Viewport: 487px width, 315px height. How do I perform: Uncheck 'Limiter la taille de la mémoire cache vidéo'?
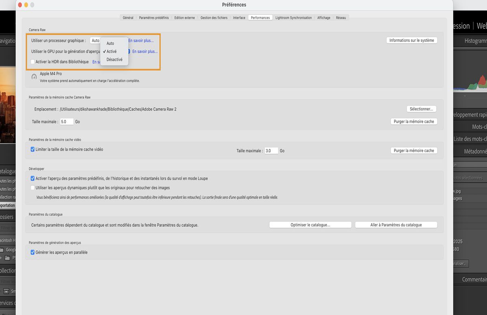[x=32, y=149]
